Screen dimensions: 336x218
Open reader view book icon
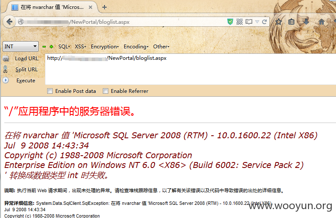click(249, 22)
